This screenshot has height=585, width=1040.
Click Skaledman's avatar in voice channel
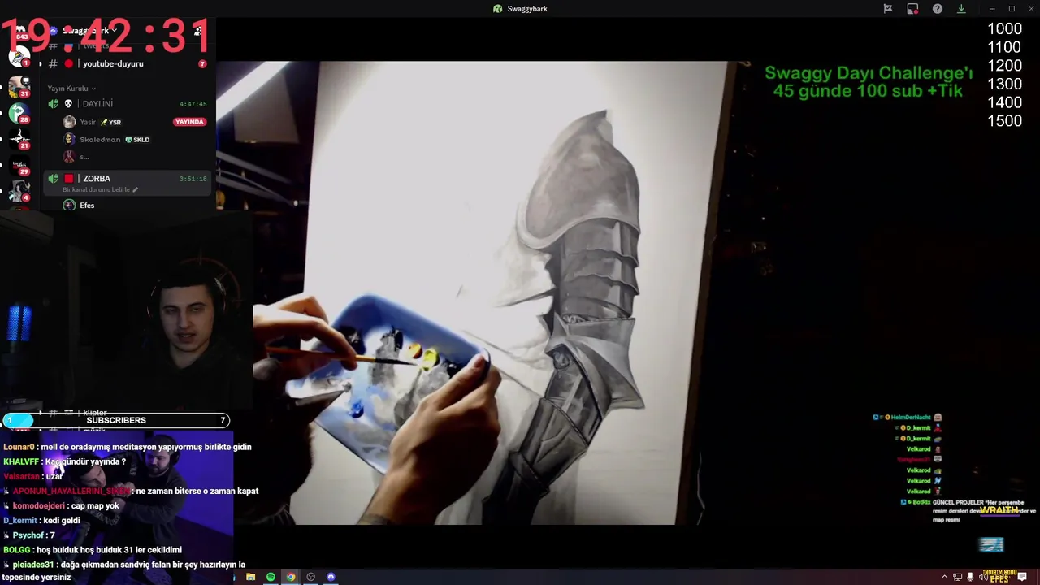point(69,140)
